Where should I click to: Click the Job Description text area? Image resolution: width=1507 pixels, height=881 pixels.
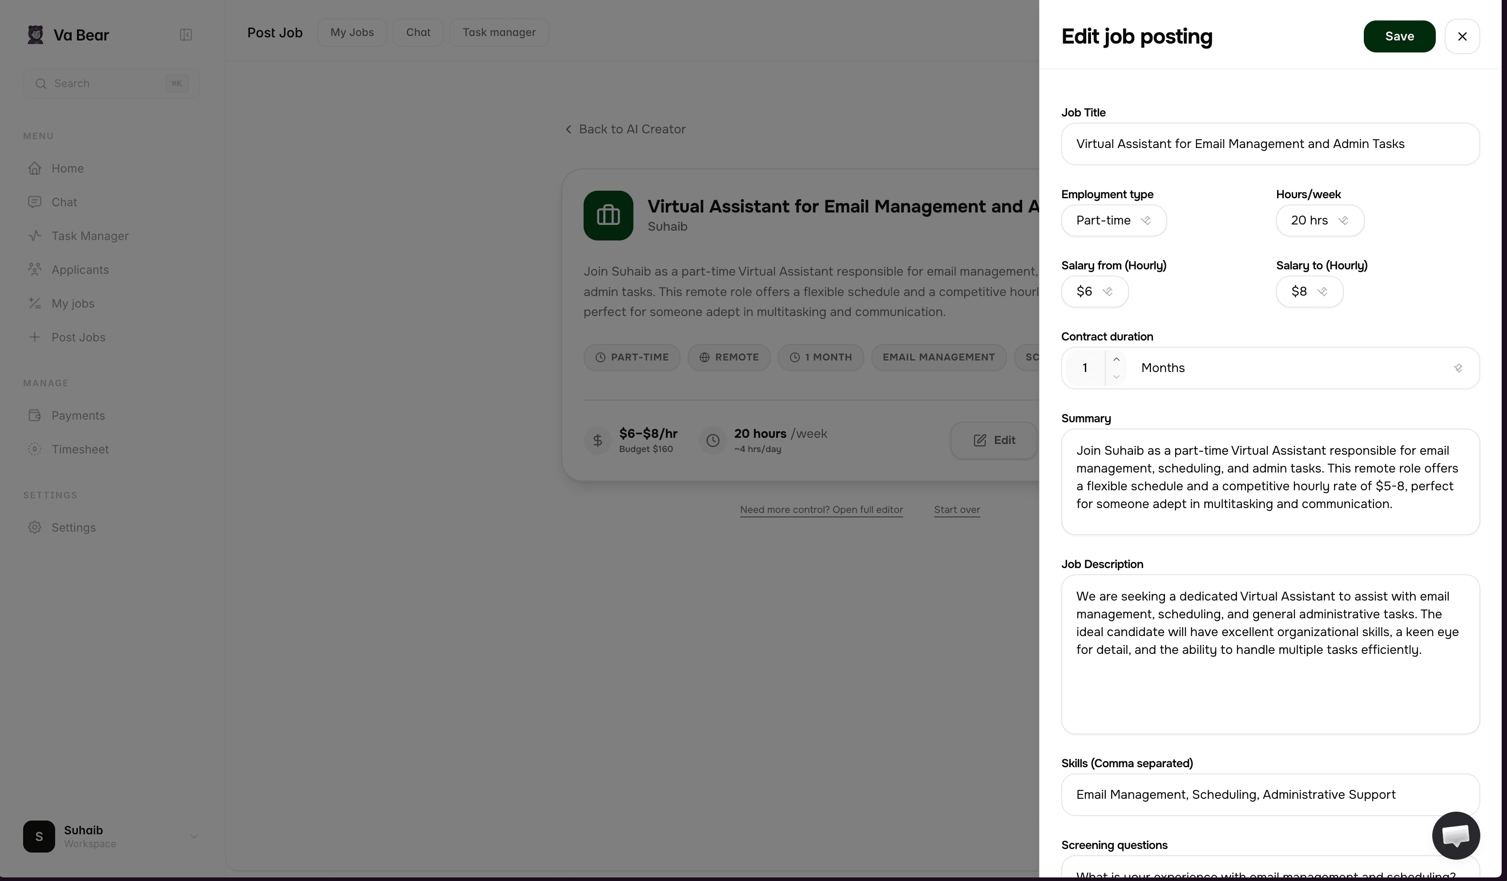pyautogui.click(x=1270, y=654)
